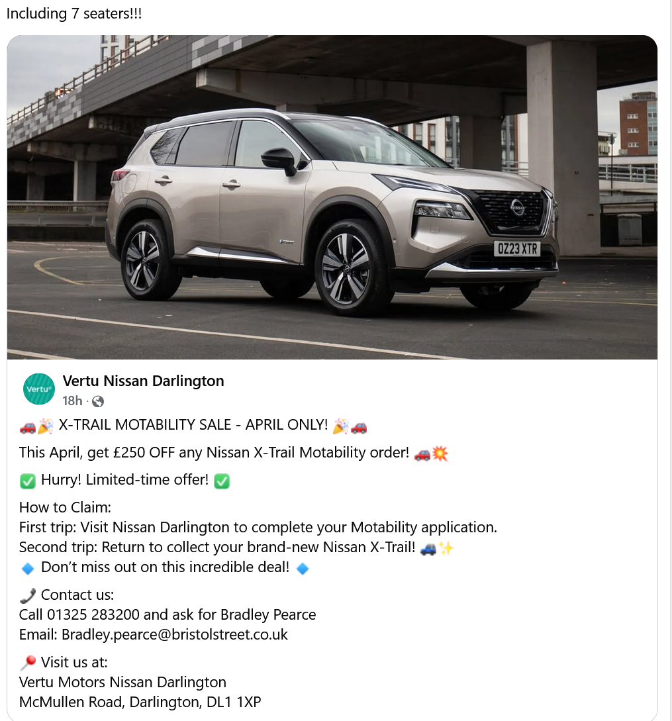Click the Bradley.pearce@bristolstreet.co.uk email address
Screen dimensions: 672x721
click(175, 634)
